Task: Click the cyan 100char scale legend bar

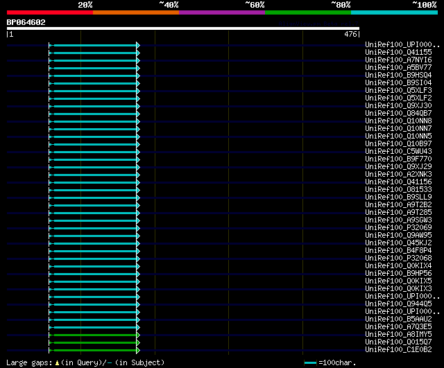Action: (x=310, y=362)
